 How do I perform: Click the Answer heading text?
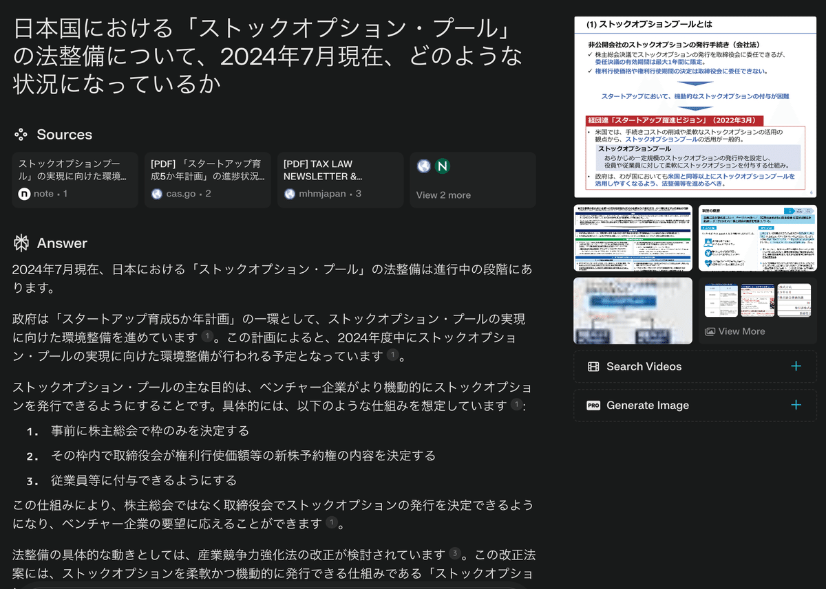click(x=62, y=243)
